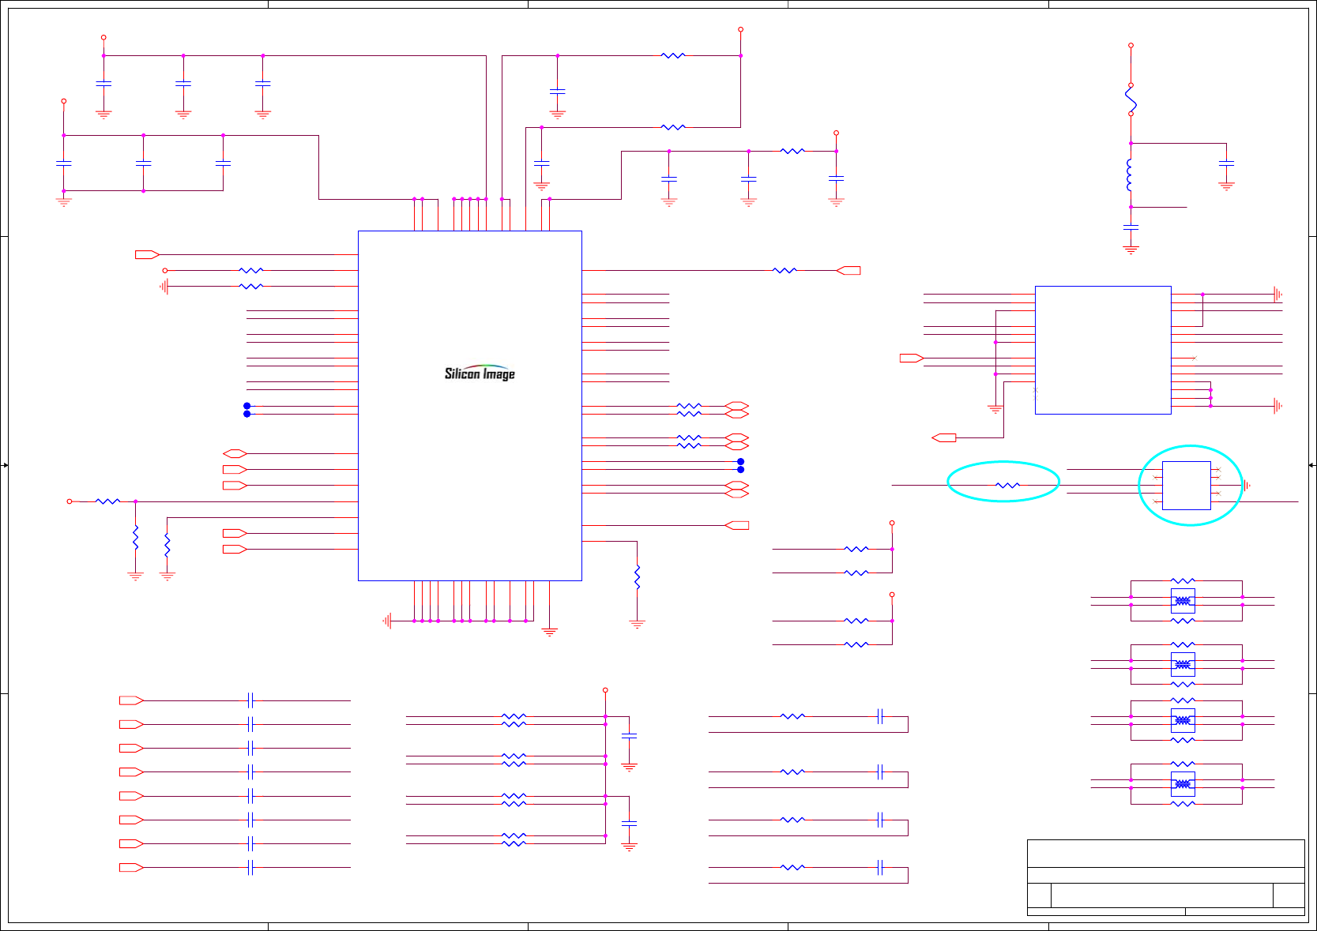Select the output port below the mid-size IC
This screenshot has width=1317, height=931.
pyautogui.click(x=944, y=437)
